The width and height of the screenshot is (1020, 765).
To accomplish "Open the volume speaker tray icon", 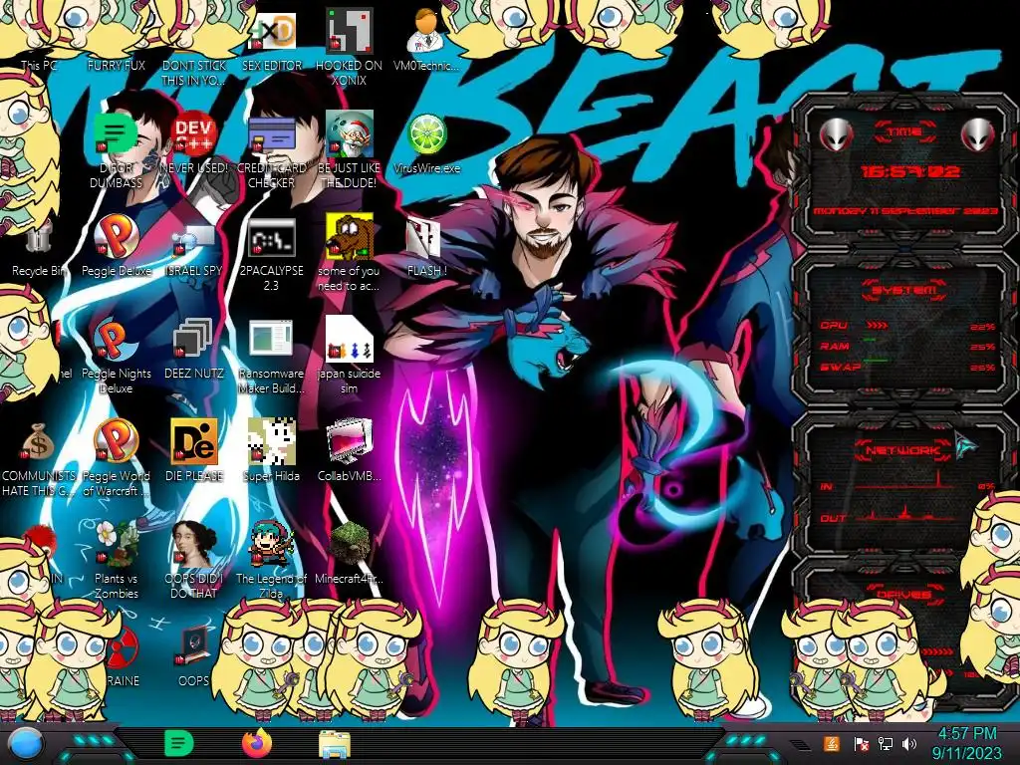I will [x=909, y=743].
